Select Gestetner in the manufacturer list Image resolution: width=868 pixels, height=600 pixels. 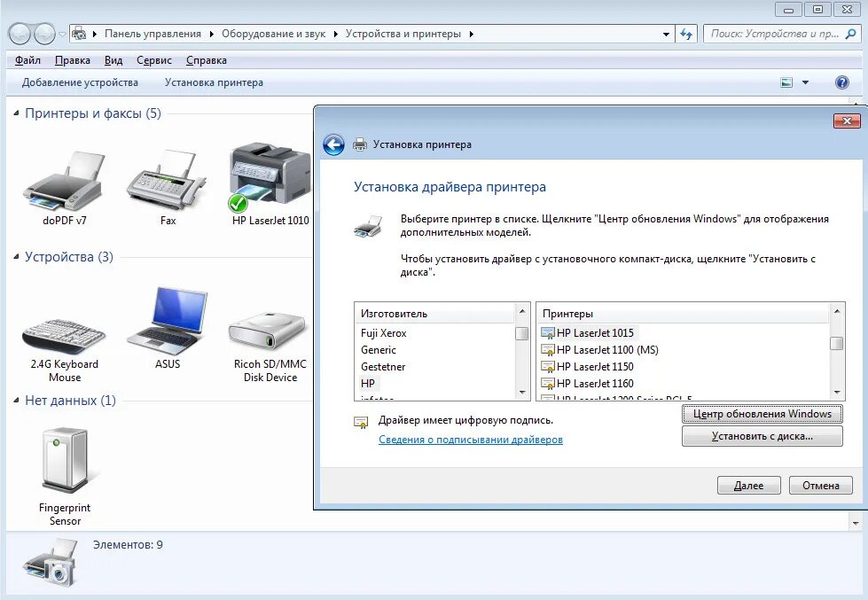pyautogui.click(x=383, y=366)
